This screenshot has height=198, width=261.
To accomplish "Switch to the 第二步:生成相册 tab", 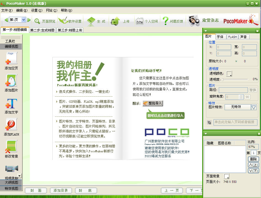I will click(x=42, y=30).
